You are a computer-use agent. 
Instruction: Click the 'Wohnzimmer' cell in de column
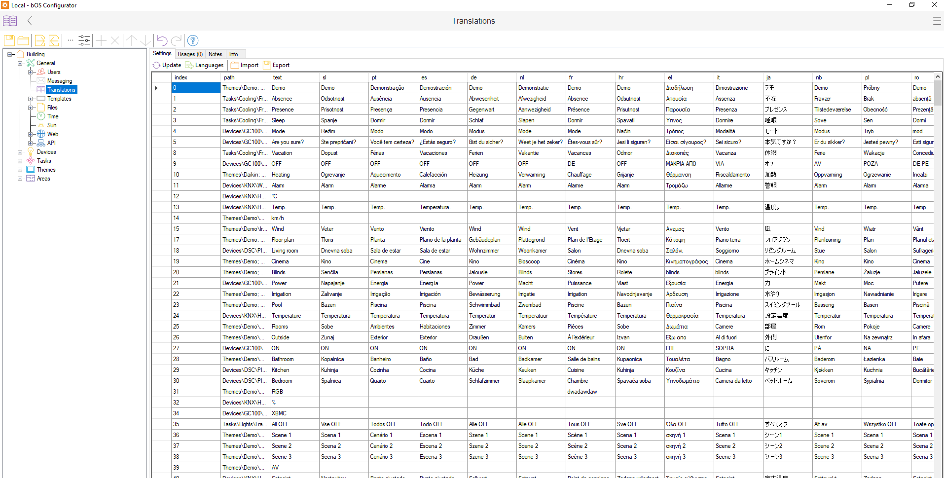click(x=492, y=251)
